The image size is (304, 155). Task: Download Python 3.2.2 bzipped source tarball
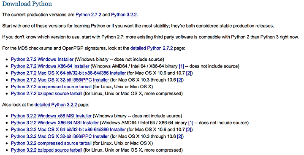pyautogui.click(x=46, y=150)
